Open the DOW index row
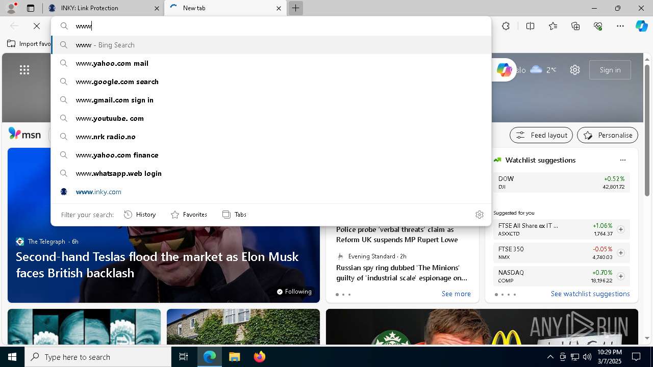The height and width of the screenshot is (367, 653). pyautogui.click(x=561, y=182)
